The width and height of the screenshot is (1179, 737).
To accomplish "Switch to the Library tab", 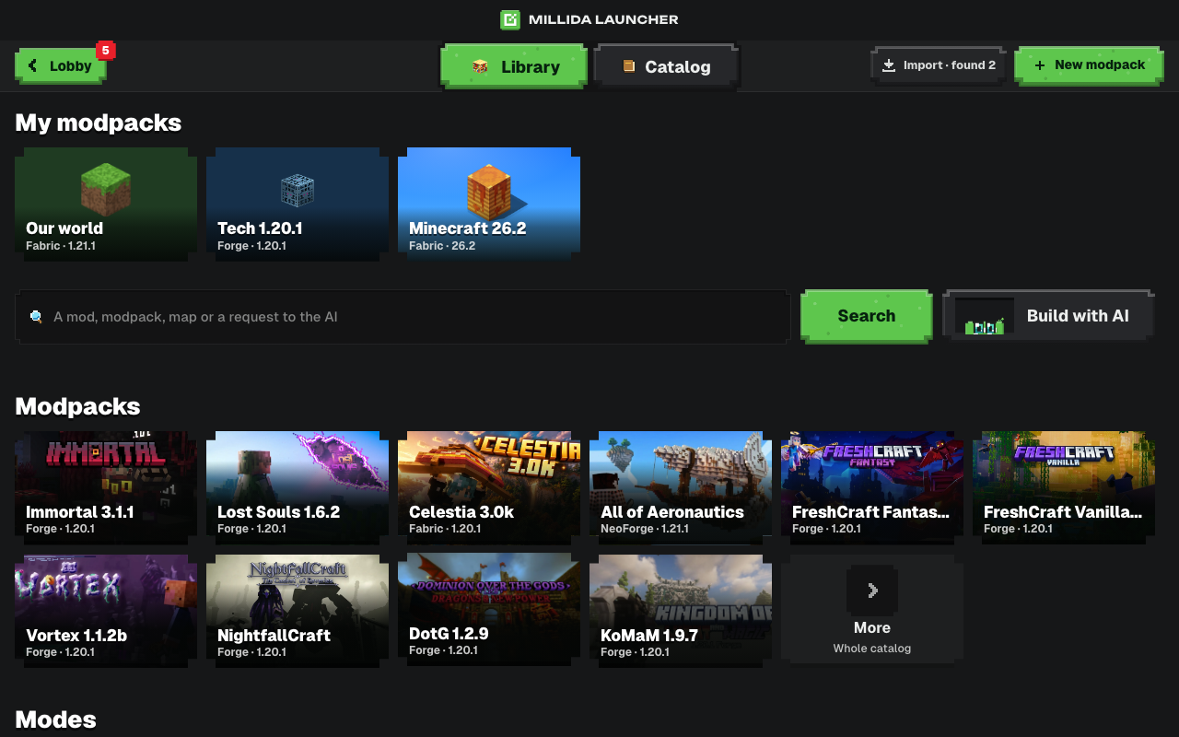I will click(x=514, y=66).
